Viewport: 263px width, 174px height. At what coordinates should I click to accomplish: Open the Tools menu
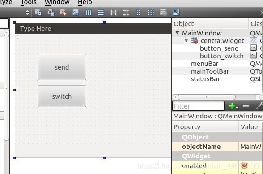coord(29,2)
